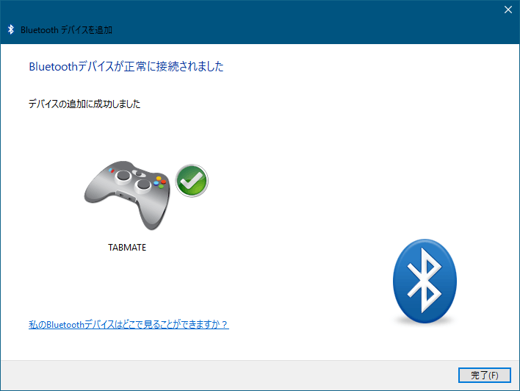Image resolution: width=520 pixels, height=391 pixels.
Task: Click the small Bluetooth icon in title bar
Action: point(11,29)
